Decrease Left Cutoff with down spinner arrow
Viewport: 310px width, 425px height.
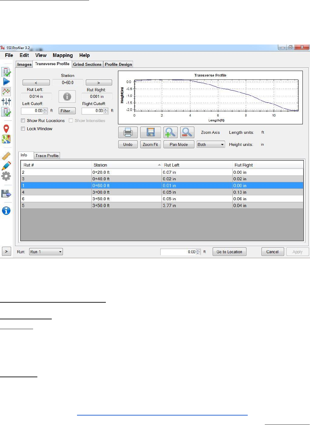[x=45, y=112]
